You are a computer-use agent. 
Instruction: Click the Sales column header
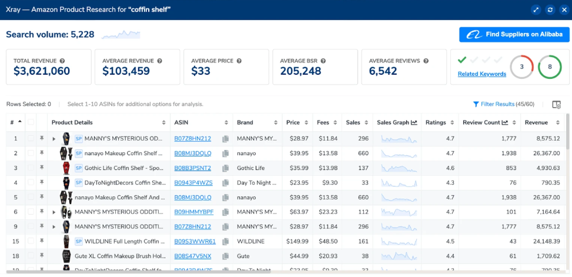(353, 123)
